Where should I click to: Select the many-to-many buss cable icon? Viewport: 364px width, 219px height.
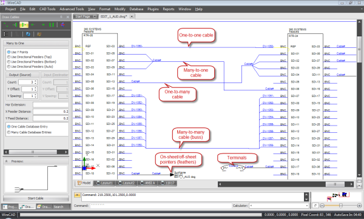click(x=52, y=25)
